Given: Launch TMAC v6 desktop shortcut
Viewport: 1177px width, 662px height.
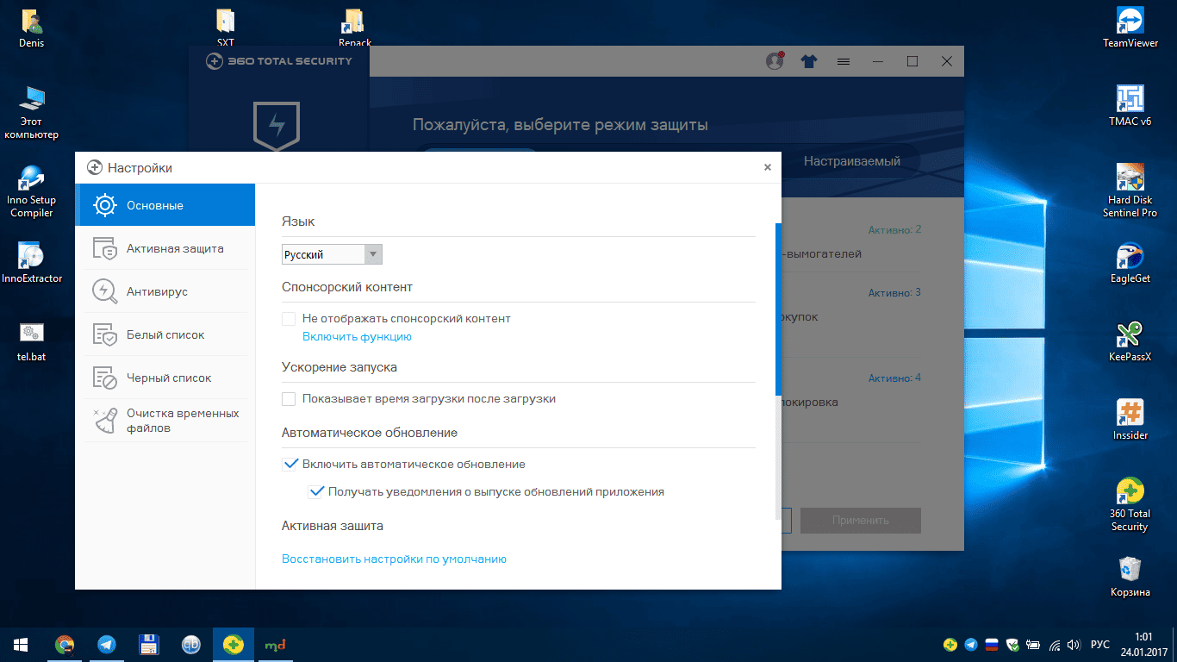Looking at the screenshot, I should coord(1130,106).
